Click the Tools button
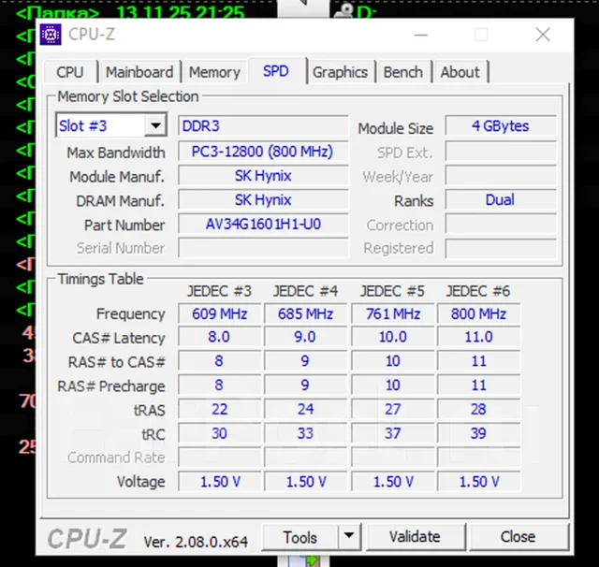This screenshot has height=567, width=599. 299,537
